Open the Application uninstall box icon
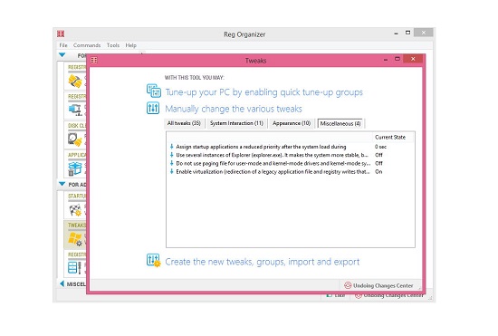498x336 pixels. pos(75,168)
